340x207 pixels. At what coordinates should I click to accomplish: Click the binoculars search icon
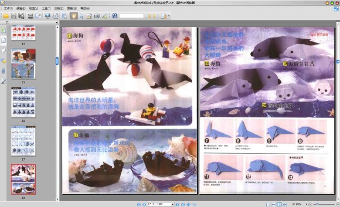[114, 16]
